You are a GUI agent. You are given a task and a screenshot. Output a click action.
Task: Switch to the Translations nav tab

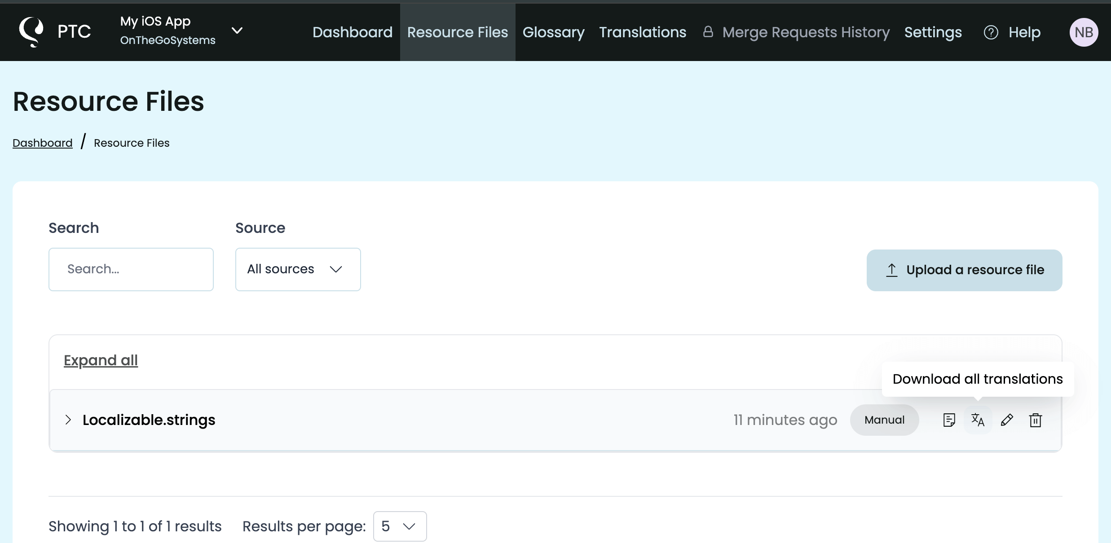pyautogui.click(x=643, y=32)
